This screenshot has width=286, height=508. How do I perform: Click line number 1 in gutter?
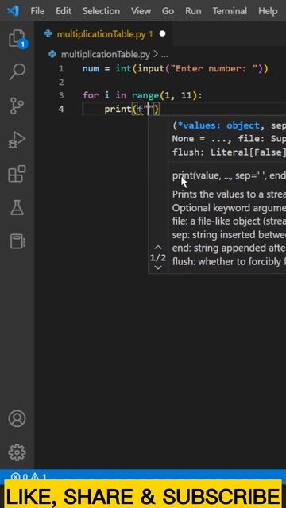point(61,69)
